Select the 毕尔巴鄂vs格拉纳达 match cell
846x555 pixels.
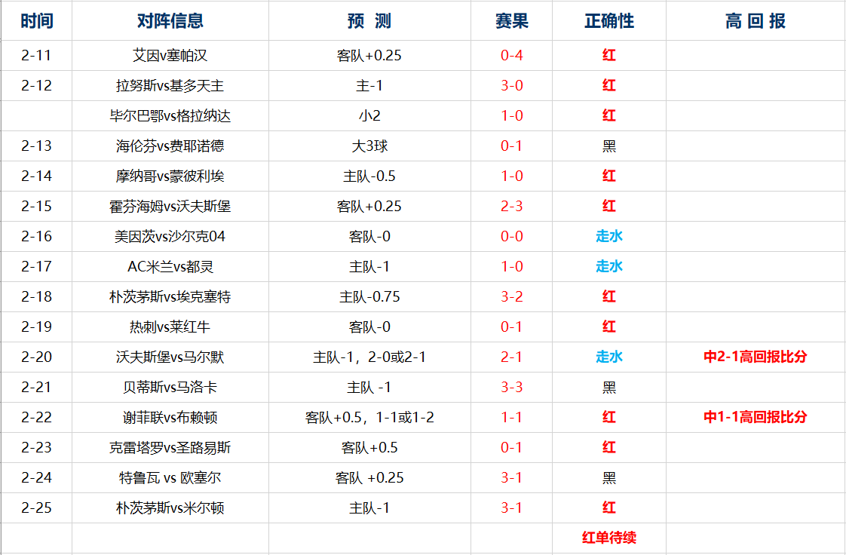pyautogui.click(x=170, y=116)
